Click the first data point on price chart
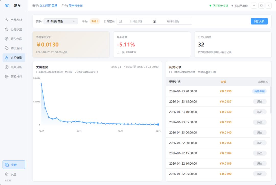 point(41,84)
